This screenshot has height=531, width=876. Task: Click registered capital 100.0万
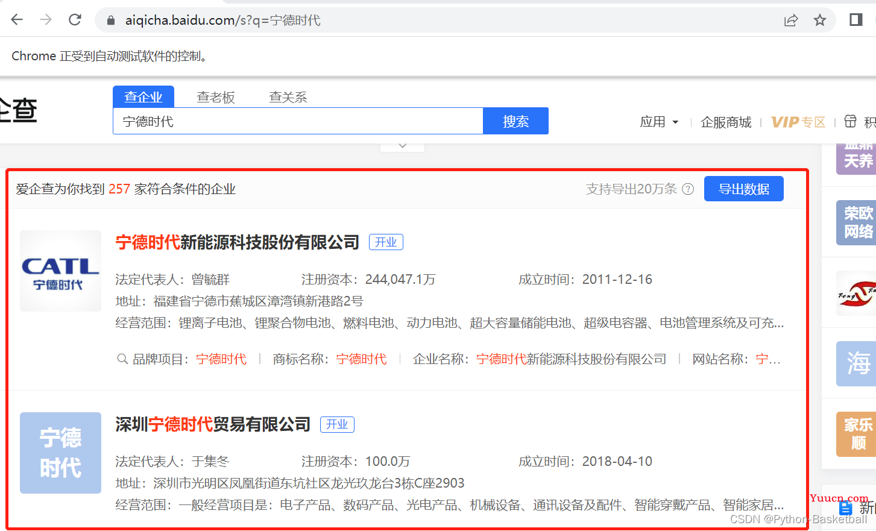tap(388, 462)
